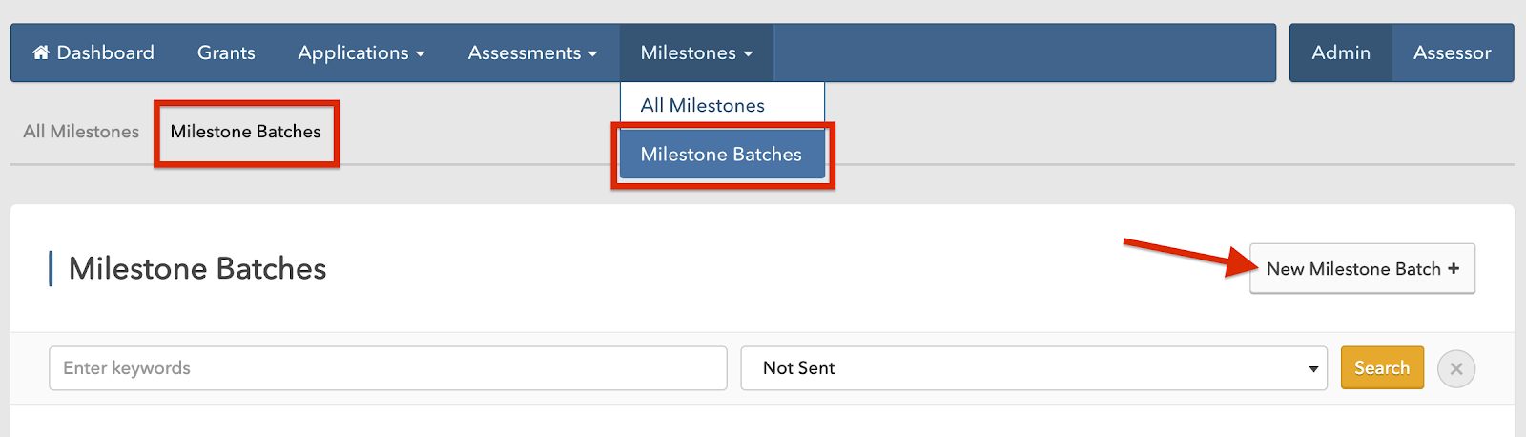1526x437 pixels.
Task: Click the Dashboard home icon
Action: coord(41,52)
